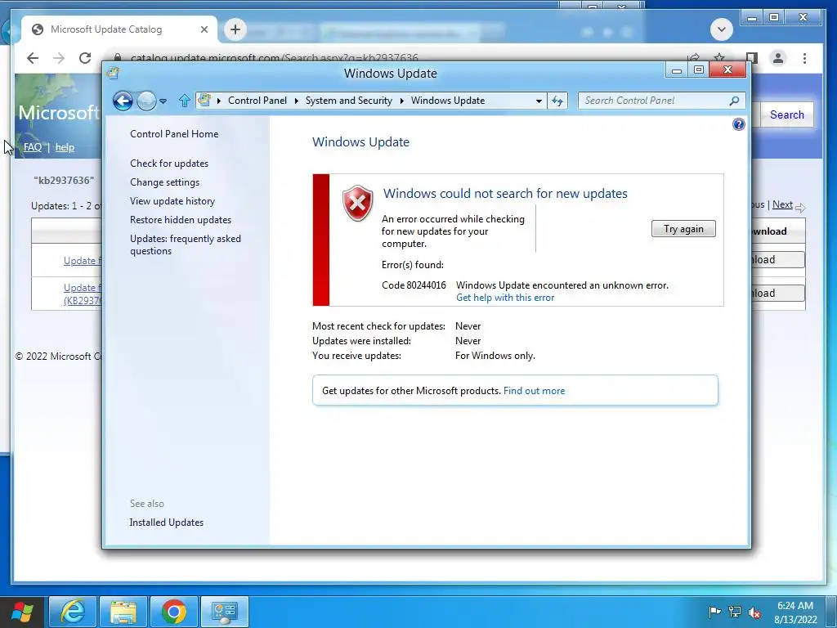Open Find out more link
The height and width of the screenshot is (628, 837).
[534, 391]
